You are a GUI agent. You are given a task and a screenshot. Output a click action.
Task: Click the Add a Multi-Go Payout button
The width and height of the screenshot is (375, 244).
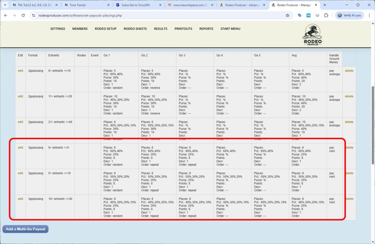(25, 229)
